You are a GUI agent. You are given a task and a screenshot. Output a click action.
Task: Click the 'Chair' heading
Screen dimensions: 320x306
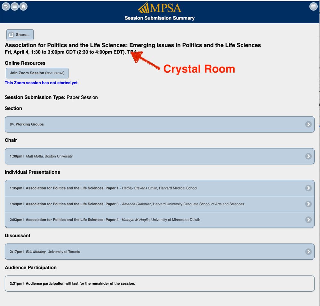(11, 140)
